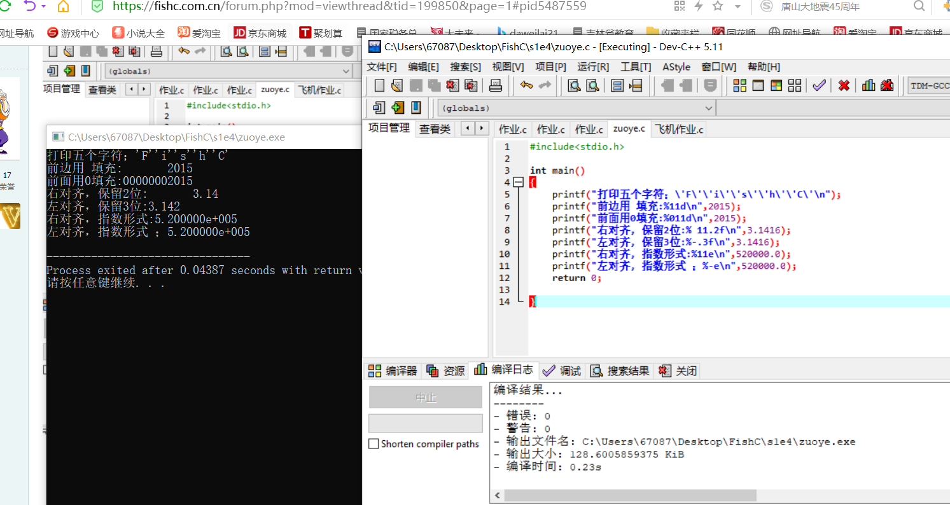This screenshot has width=950, height=505.
Task: Click the purple checkmark Debug icon
Action: tap(819, 85)
